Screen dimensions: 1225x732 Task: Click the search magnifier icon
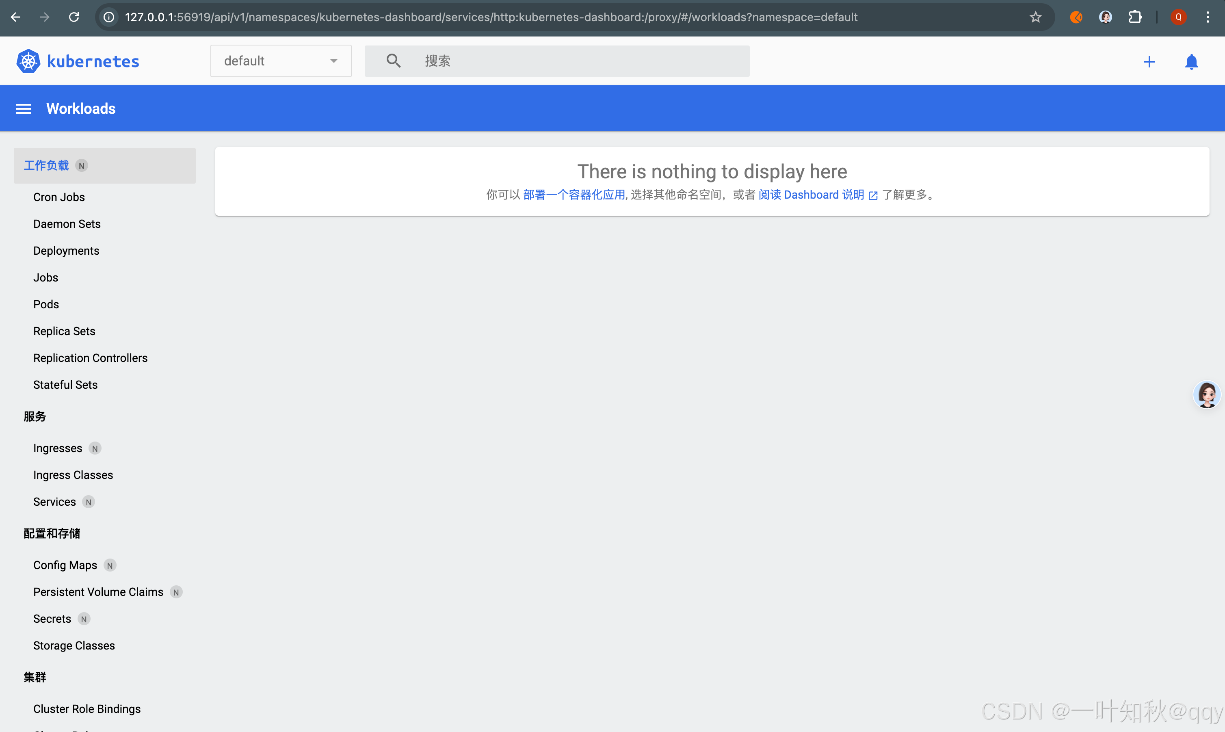click(393, 61)
